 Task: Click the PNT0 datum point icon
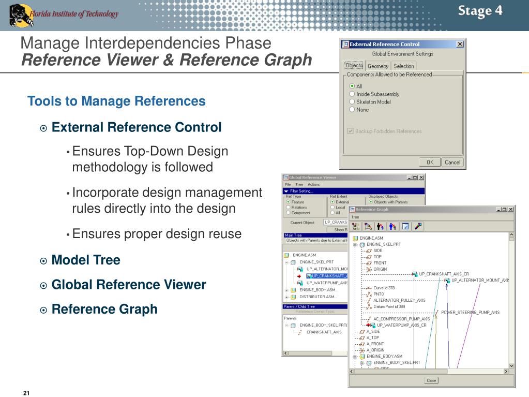point(369,295)
